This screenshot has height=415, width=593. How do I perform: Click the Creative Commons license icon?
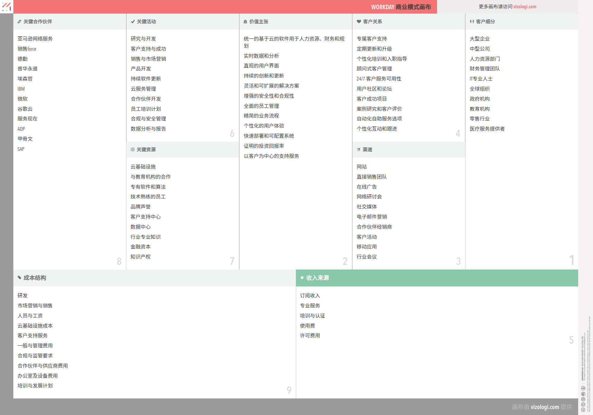click(583, 410)
